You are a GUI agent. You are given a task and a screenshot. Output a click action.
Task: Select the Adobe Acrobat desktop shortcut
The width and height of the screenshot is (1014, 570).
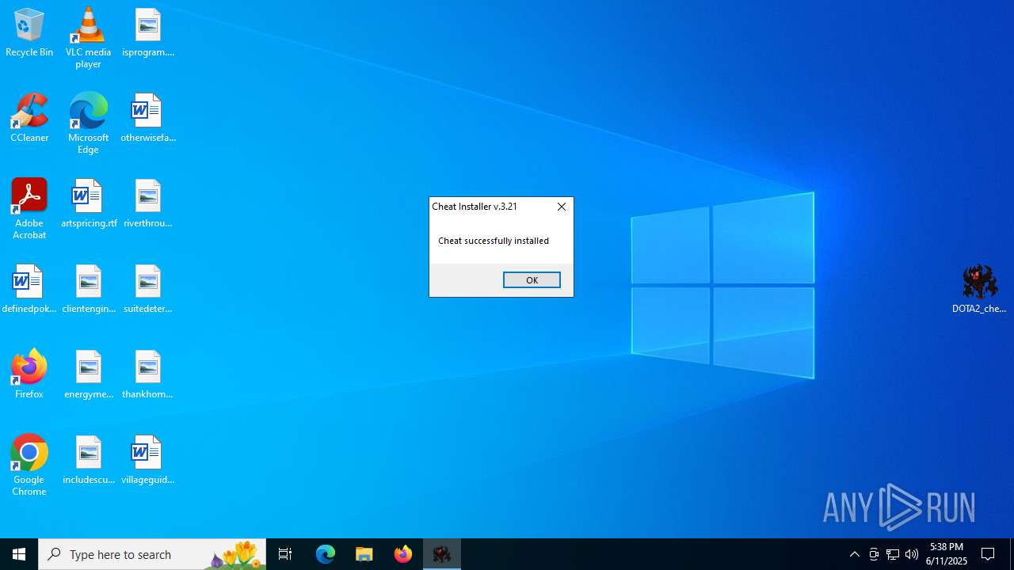pos(29,209)
